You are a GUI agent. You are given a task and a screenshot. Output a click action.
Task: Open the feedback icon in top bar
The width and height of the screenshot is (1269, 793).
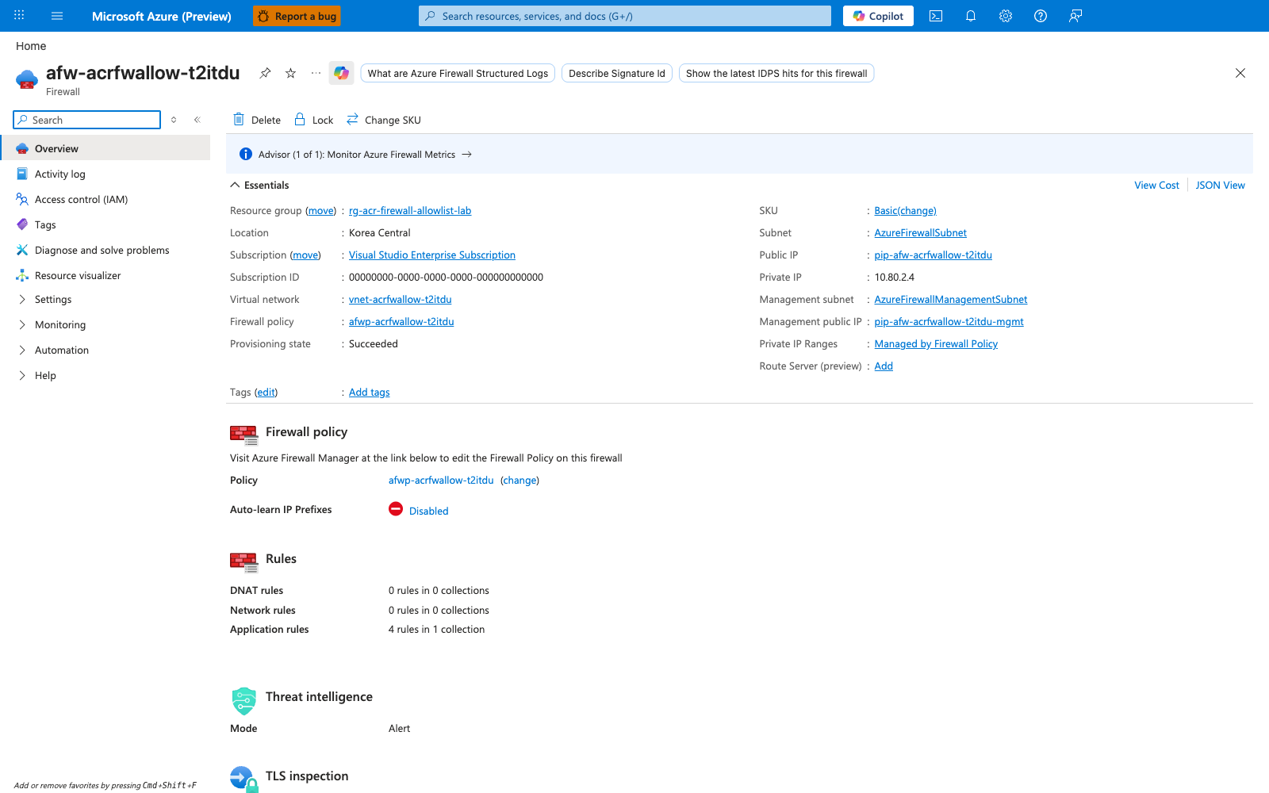point(1075,16)
